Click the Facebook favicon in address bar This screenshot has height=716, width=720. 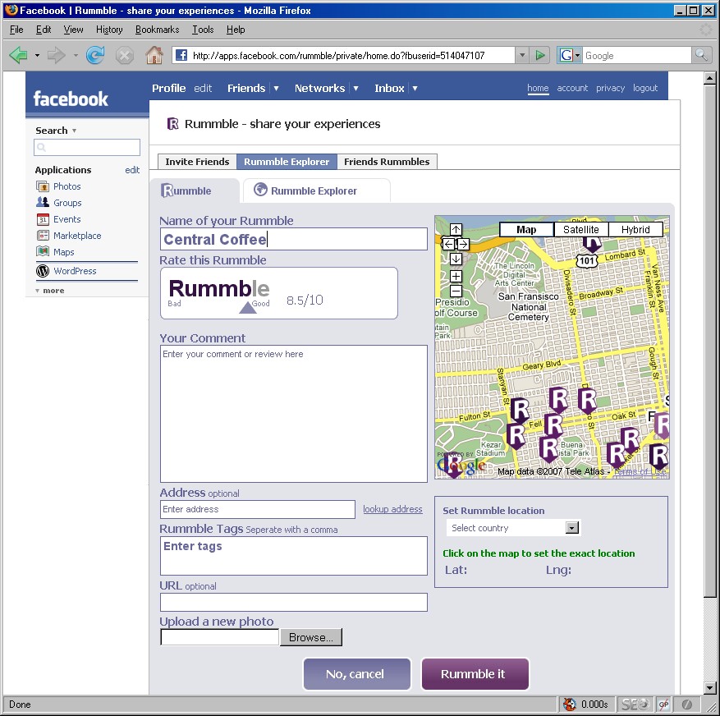181,56
